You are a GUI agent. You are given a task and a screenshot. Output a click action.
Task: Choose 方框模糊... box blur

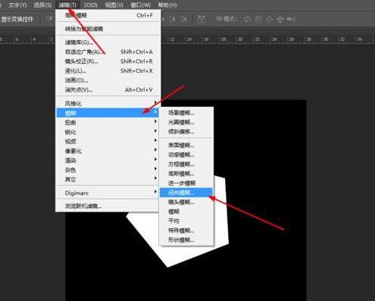pos(186,165)
